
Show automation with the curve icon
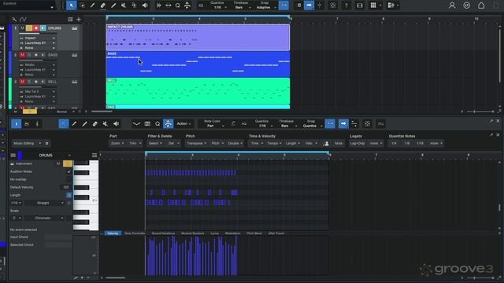[x=23, y=19]
